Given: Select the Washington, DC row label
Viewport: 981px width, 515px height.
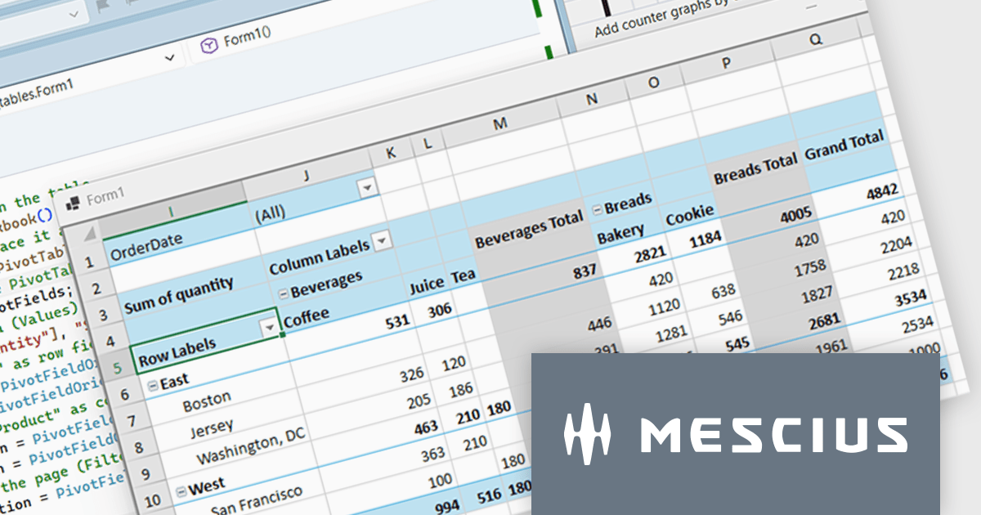Looking at the screenshot, I should (x=250, y=447).
